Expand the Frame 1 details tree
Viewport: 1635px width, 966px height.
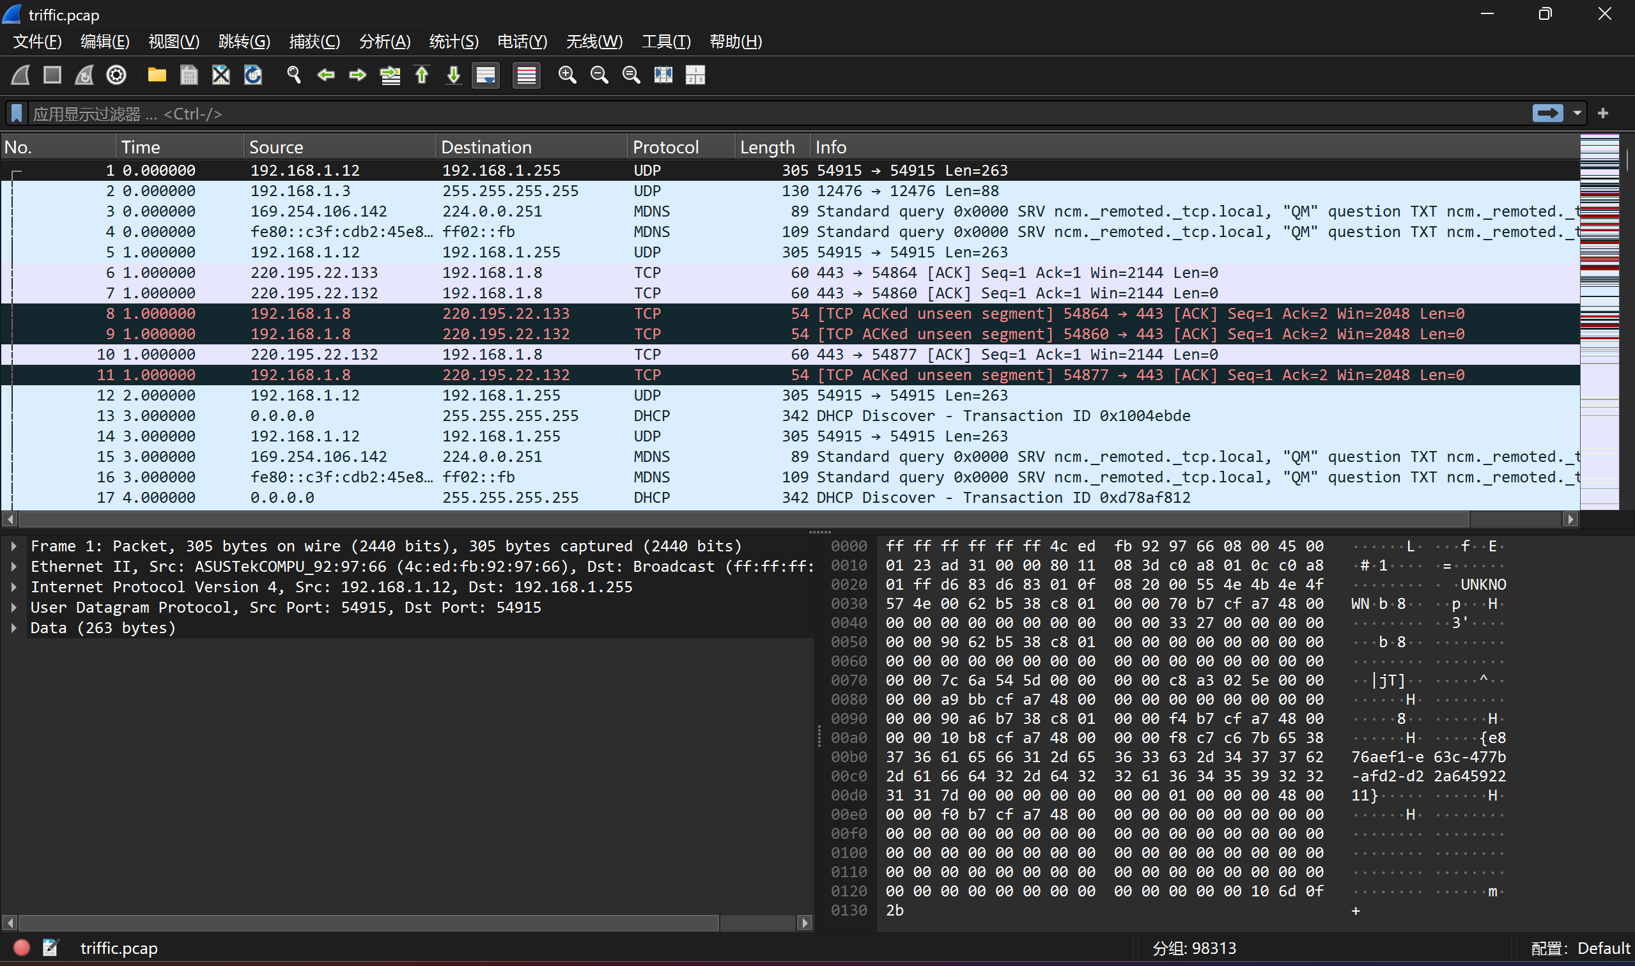click(x=13, y=546)
